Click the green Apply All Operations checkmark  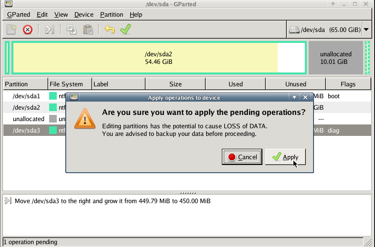[x=125, y=30]
